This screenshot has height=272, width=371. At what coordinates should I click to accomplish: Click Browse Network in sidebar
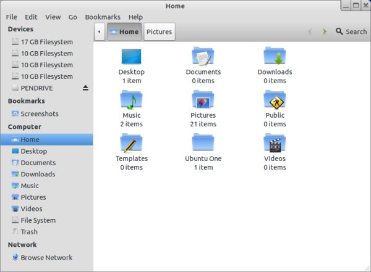46,258
